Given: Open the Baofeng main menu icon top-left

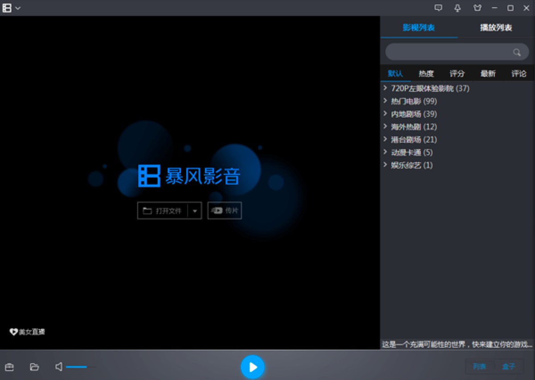Looking at the screenshot, I should [6, 8].
